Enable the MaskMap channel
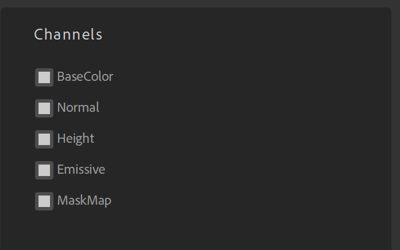This screenshot has width=400, height=250. tap(44, 201)
